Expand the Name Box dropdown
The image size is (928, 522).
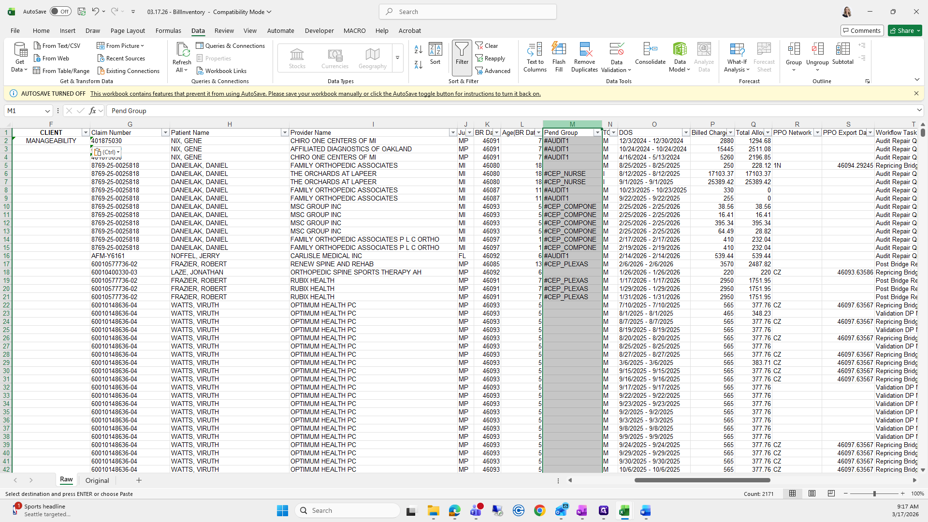[47, 111]
